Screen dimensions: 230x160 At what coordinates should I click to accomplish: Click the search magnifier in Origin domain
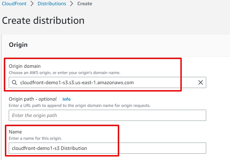coord(14,82)
